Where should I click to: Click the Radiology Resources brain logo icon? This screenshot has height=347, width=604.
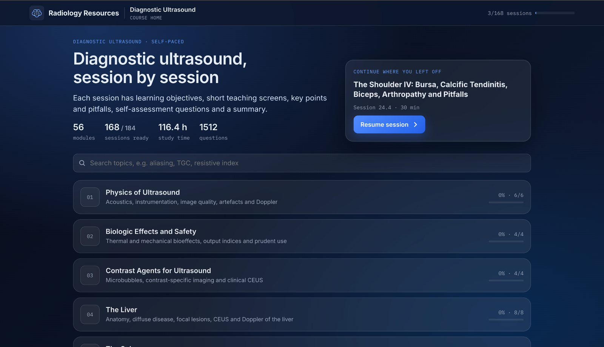pyautogui.click(x=37, y=13)
